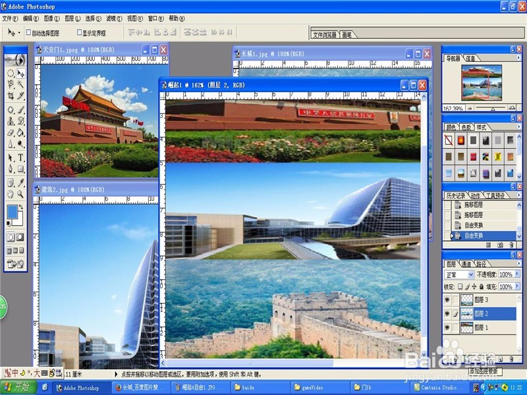Select the Paint Bucket tool
This screenshot has height=395, width=527.
coord(20,132)
